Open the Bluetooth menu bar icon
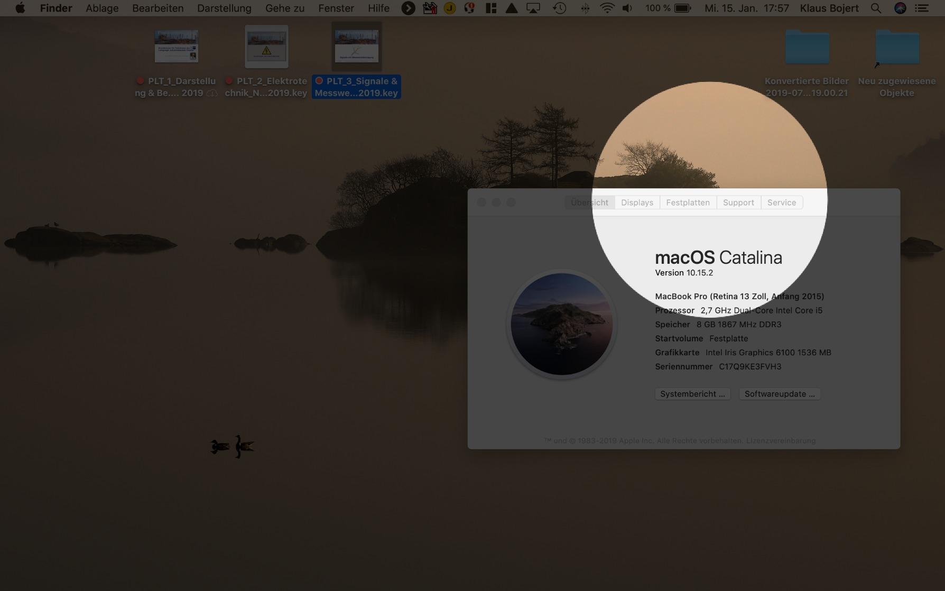Viewport: 945px width, 591px height. (x=585, y=8)
